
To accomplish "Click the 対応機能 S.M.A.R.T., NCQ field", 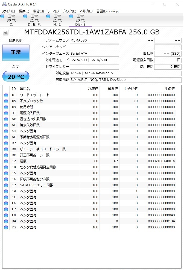I will (125, 80).
